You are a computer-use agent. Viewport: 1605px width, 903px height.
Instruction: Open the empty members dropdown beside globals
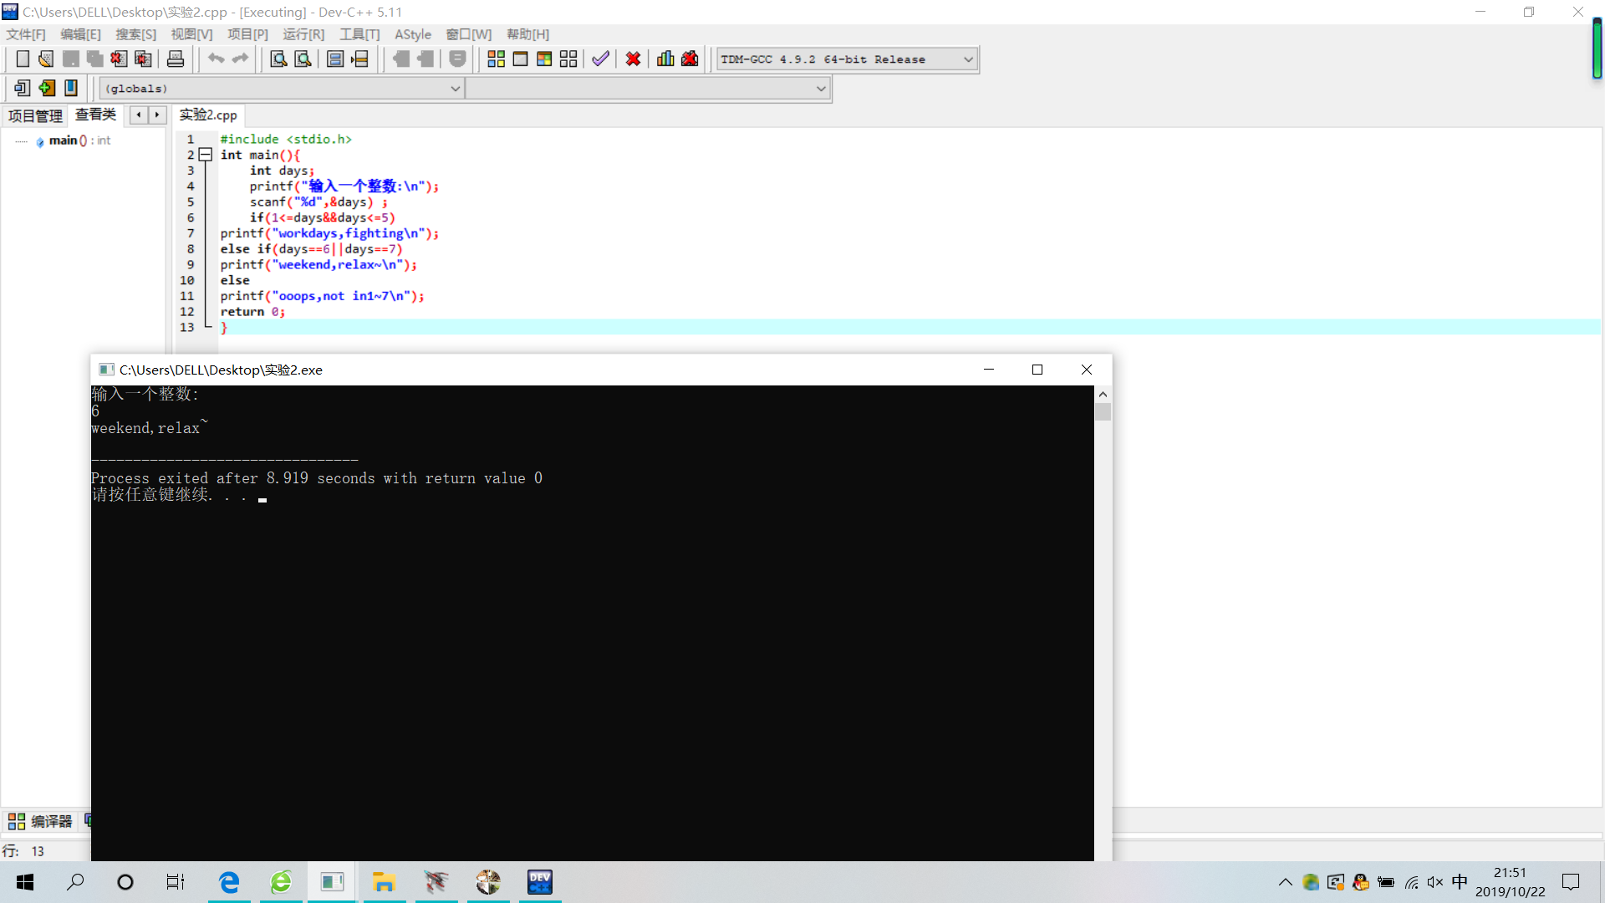(x=821, y=89)
